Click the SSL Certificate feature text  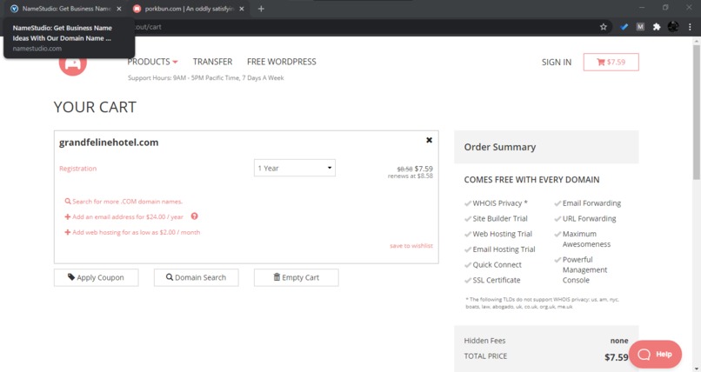coord(497,280)
